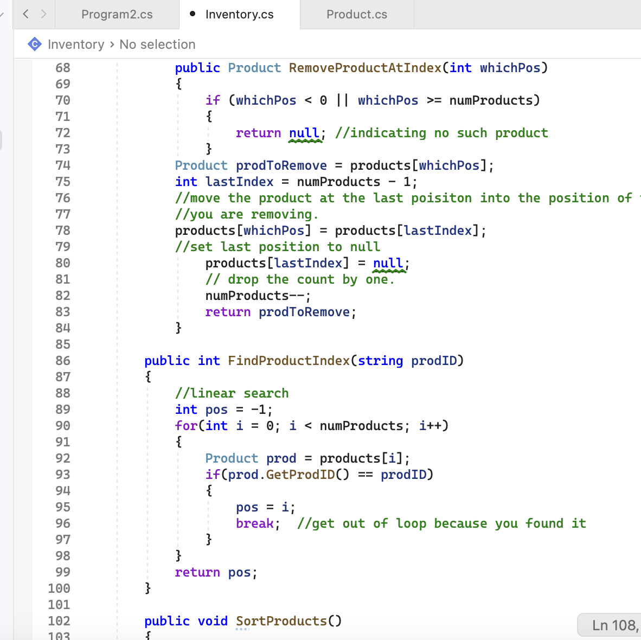Click line number 95 to place a breakpoint
The height and width of the screenshot is (640, 641).
point(62,507)
